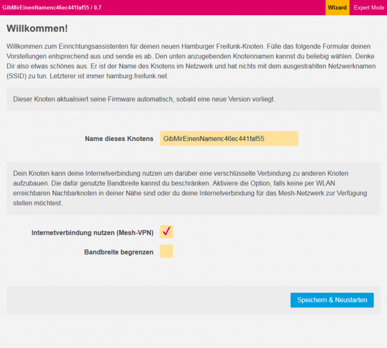Open Expert Mode tab
This screenshot has height=348, width=387.
369,8
